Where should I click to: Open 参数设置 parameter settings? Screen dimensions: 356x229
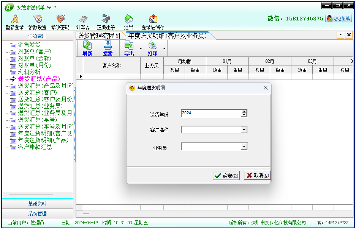[37, 22]
